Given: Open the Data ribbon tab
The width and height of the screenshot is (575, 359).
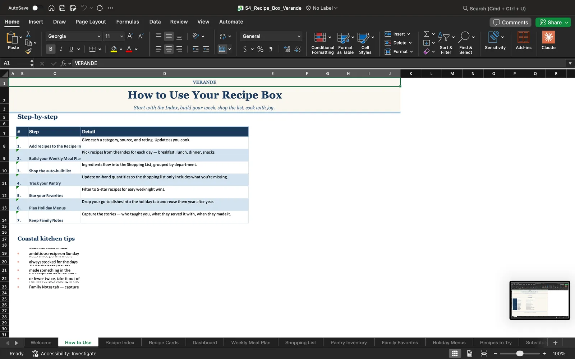Looking at the screenshot, I should click(155, 22).
